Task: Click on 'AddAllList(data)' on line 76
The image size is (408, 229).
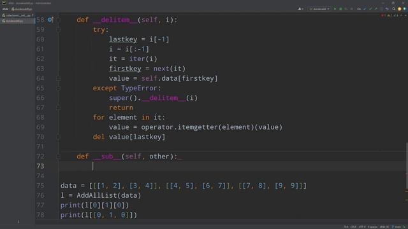Action: (109, 195)
